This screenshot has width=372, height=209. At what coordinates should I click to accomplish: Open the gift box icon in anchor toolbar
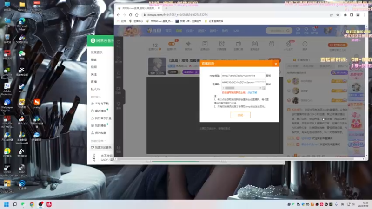point(272,44)
